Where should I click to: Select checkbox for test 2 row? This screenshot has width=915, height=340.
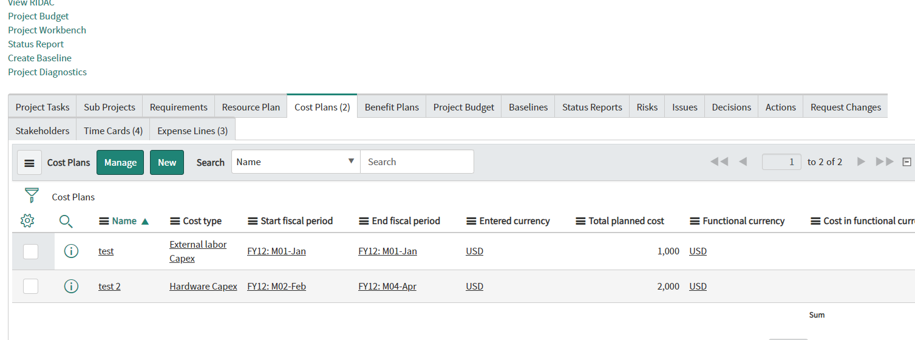[x=30, y=286]
